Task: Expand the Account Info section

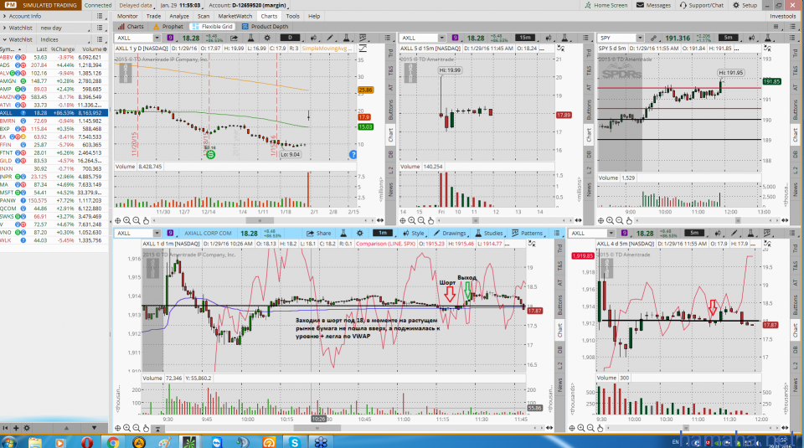Action: [x=5, y=17]
